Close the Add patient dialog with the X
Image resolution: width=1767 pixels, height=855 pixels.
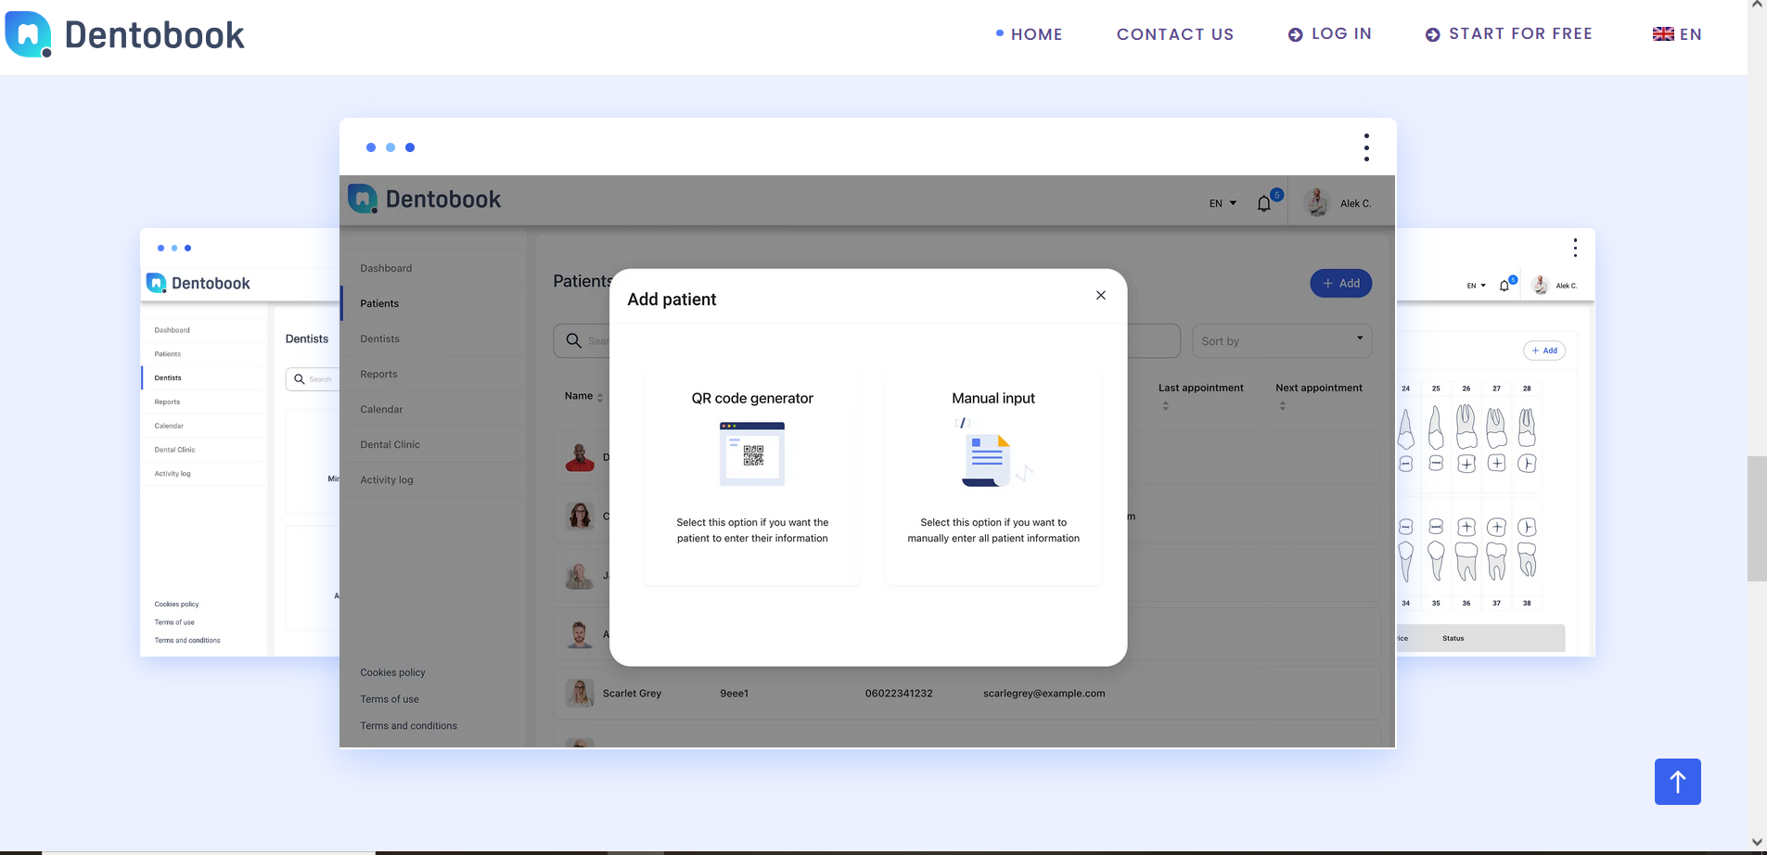(x=1100, y=296)
